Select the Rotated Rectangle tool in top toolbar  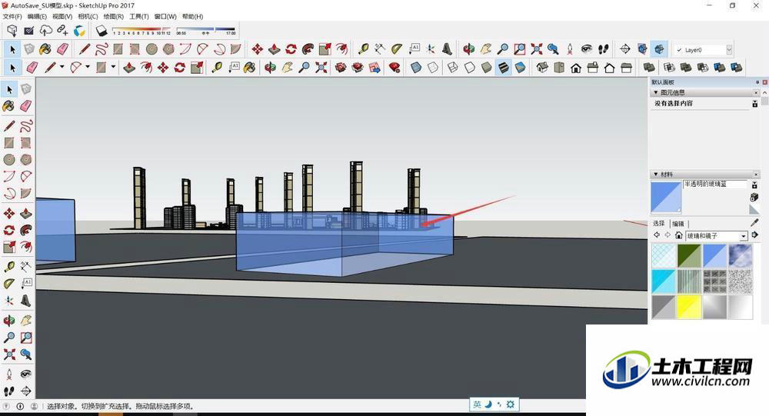[x=135, y=49]
